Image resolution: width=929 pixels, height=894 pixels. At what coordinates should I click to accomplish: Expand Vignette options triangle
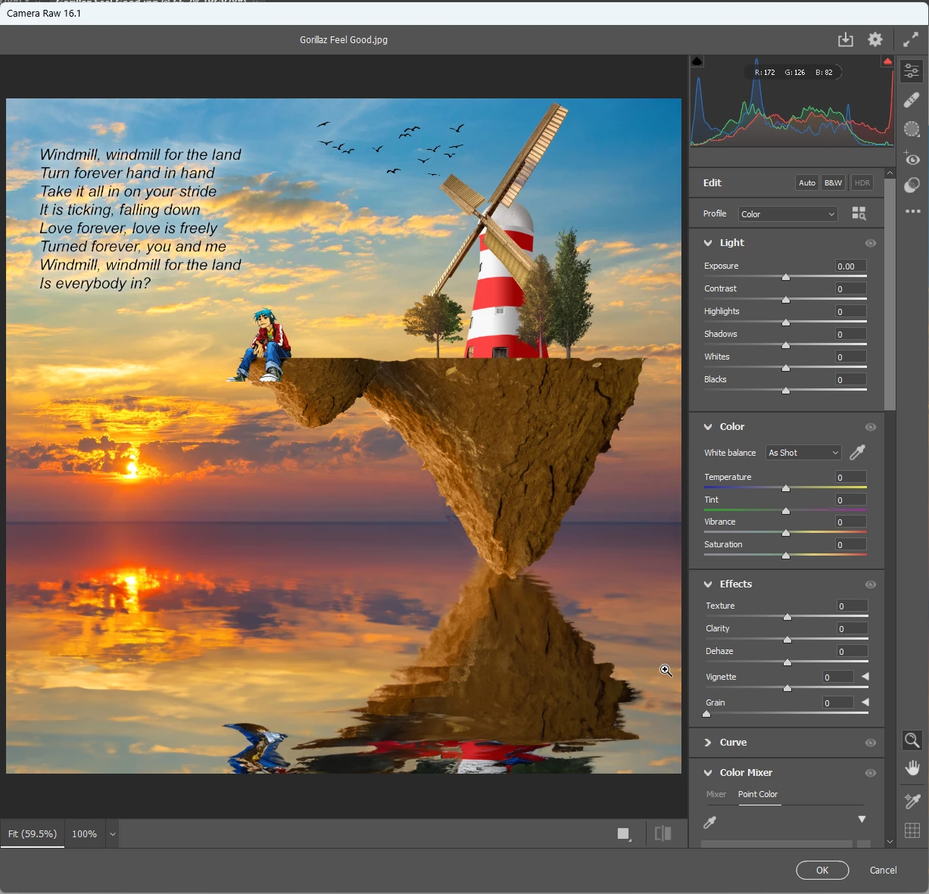(x=865, y=676)
